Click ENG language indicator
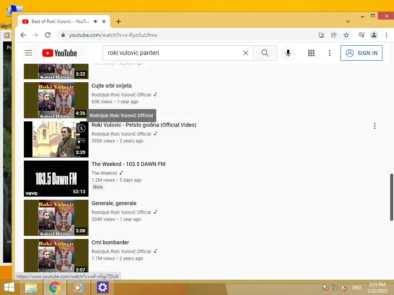Viewport: 394px width, 295px height. [357, 288]
